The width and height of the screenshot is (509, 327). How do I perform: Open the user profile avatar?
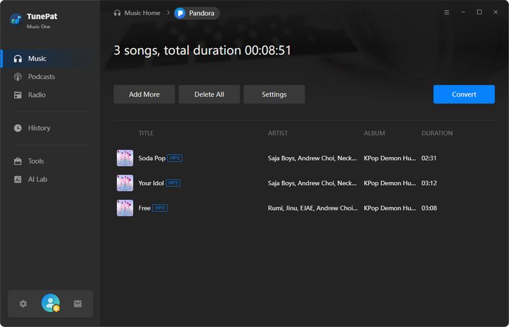click(50, 303)
